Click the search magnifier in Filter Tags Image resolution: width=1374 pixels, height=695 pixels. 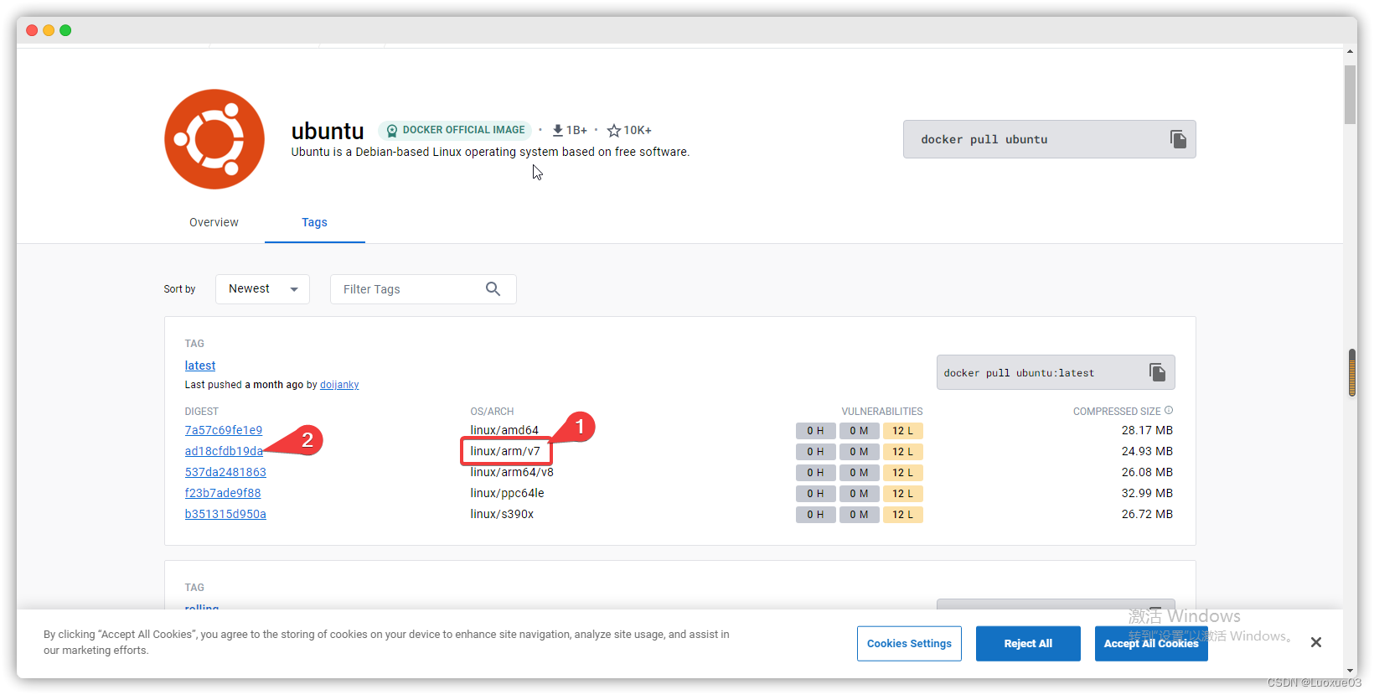point(493,289)
